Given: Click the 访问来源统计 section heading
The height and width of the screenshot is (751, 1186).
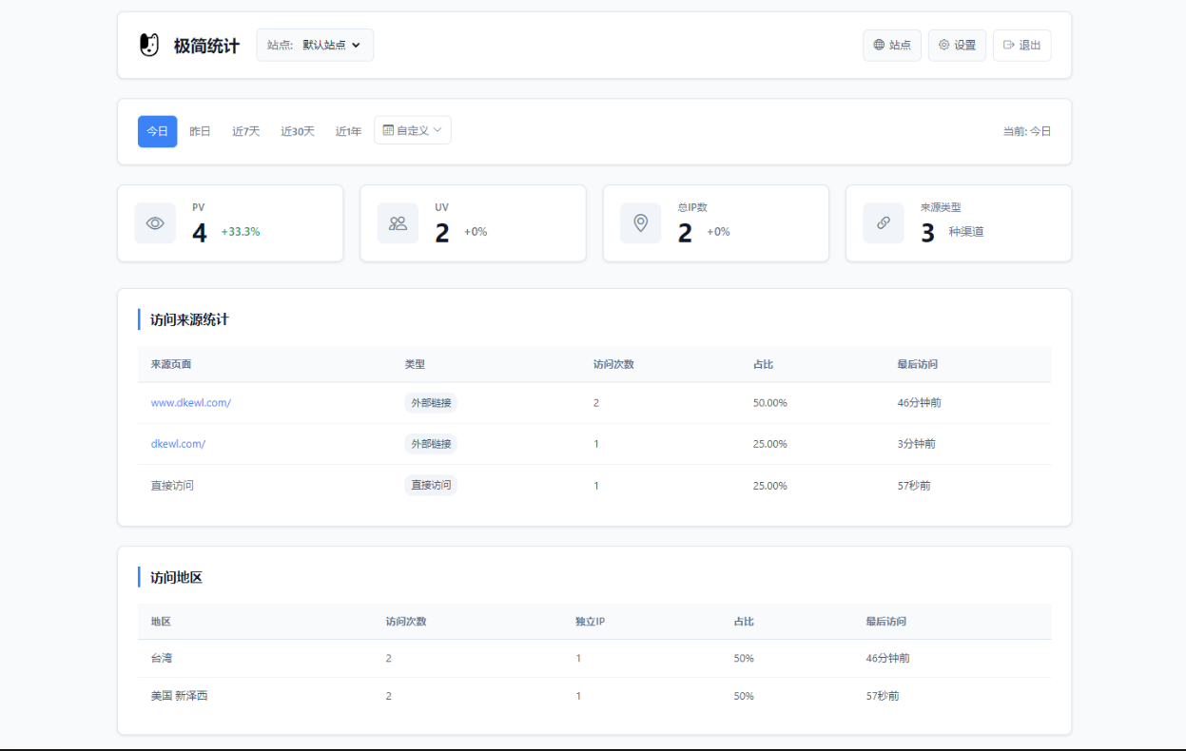Looking at the screenshot, I should (x=189, y=319).
